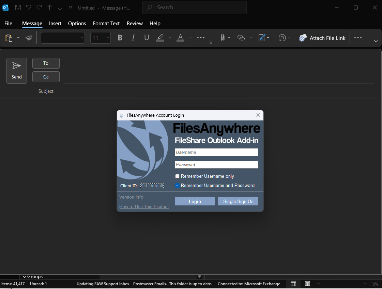
Task: Click the Search box in title bar
Action: [195, 8]
